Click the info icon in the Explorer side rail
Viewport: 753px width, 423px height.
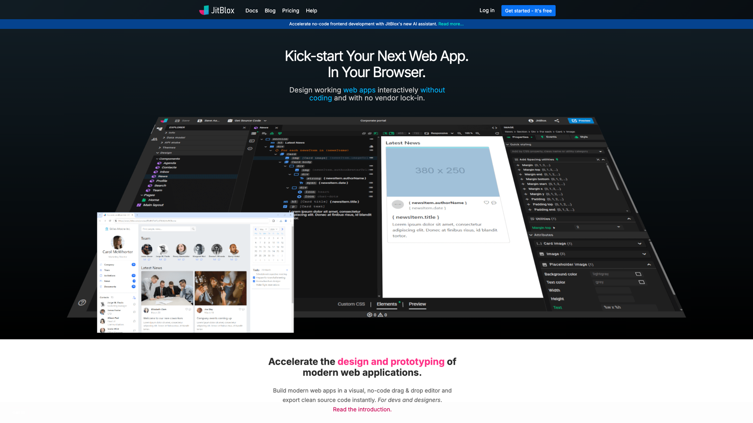click(250, 148)
